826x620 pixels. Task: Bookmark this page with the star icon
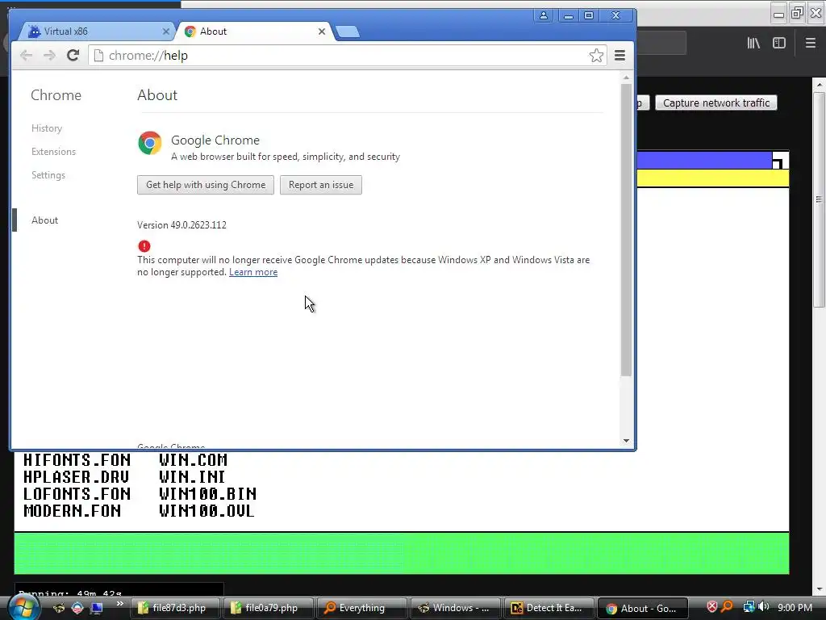pyautogui.click(x=596, y=56)
